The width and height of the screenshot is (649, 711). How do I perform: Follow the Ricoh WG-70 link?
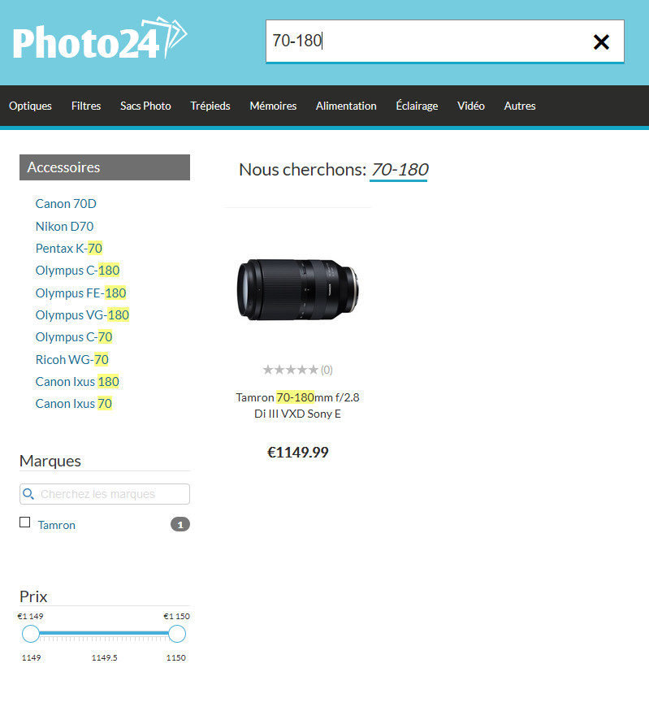pyautogui.click(x=72, y=360)
